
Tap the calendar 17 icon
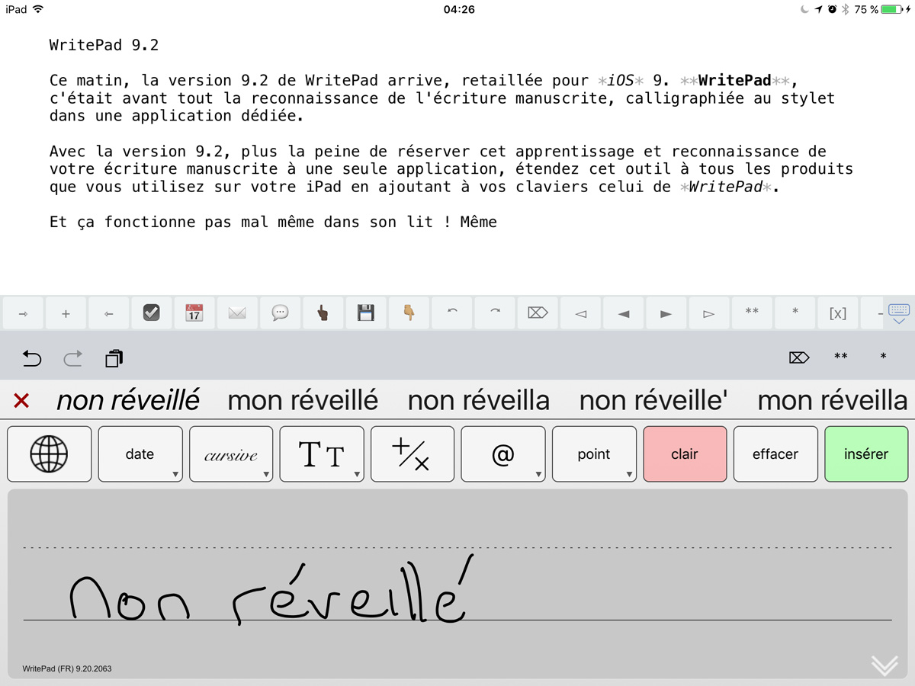194,313
